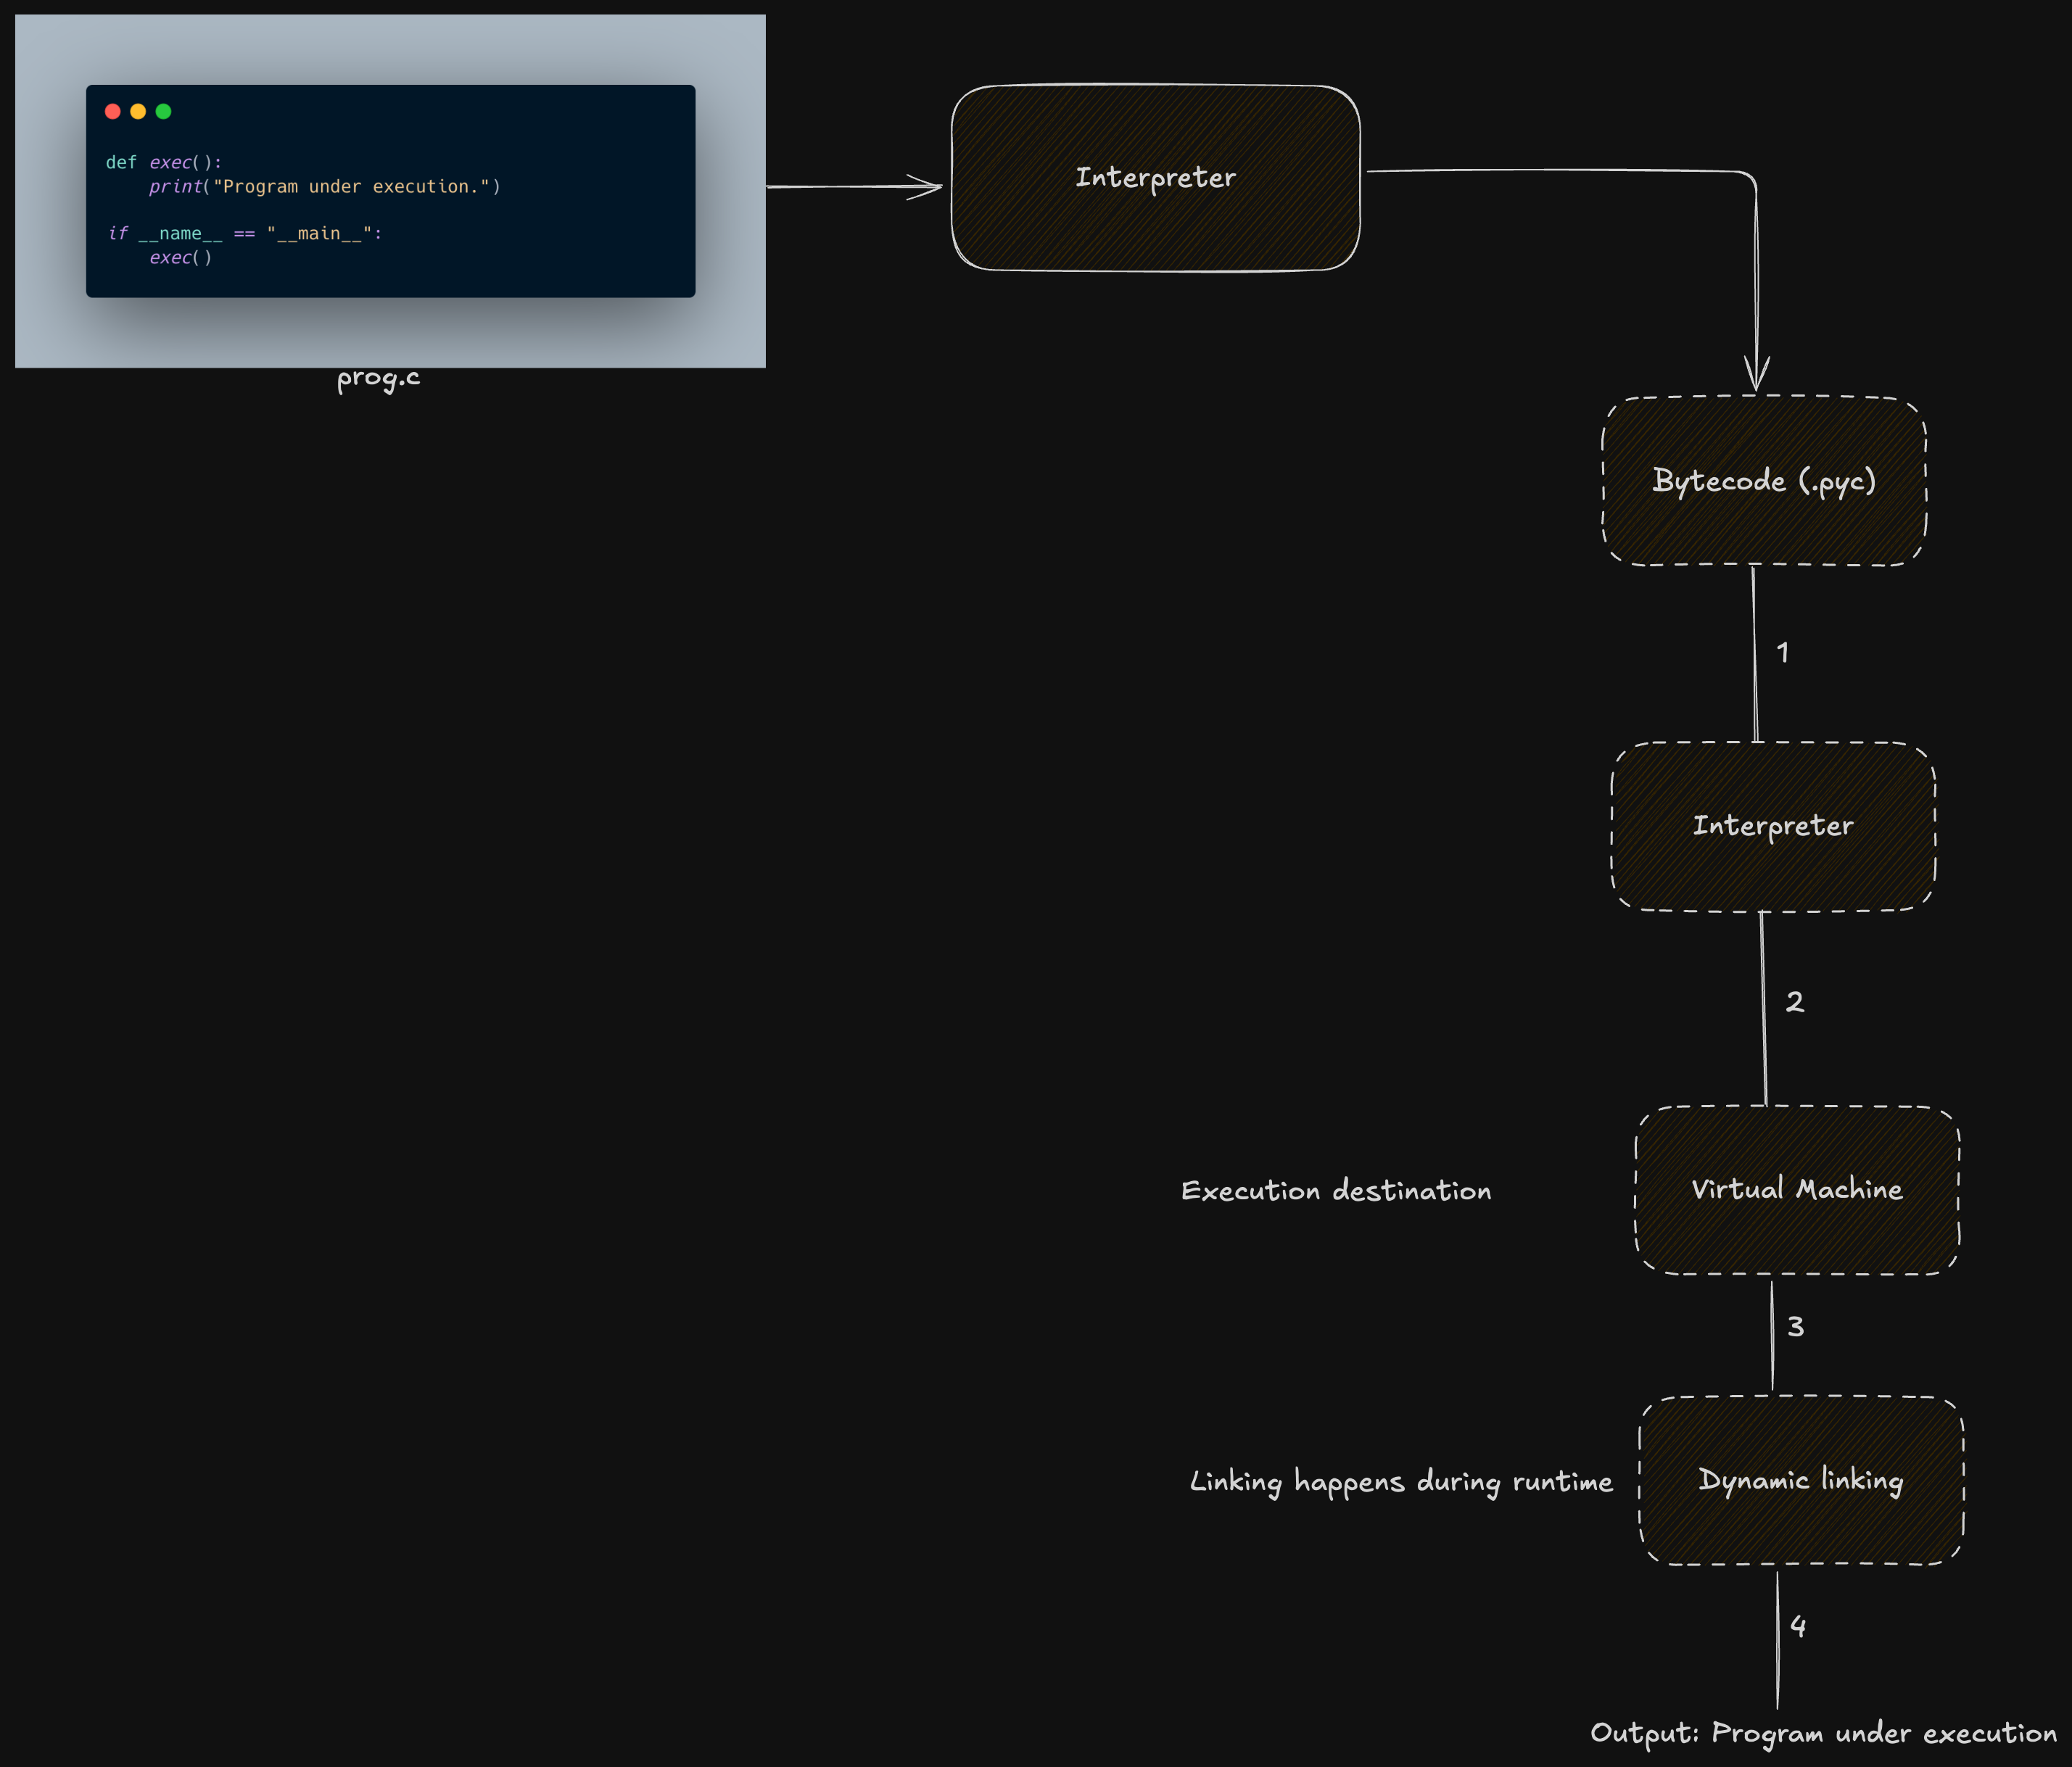Screen dimensions: 2072x1767
Task: Click the print statement line in code
Action: 325,187
